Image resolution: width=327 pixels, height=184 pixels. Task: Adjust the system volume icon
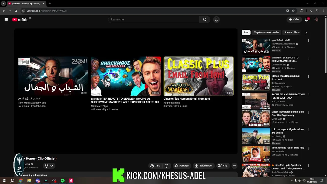[x=300, y=181]
